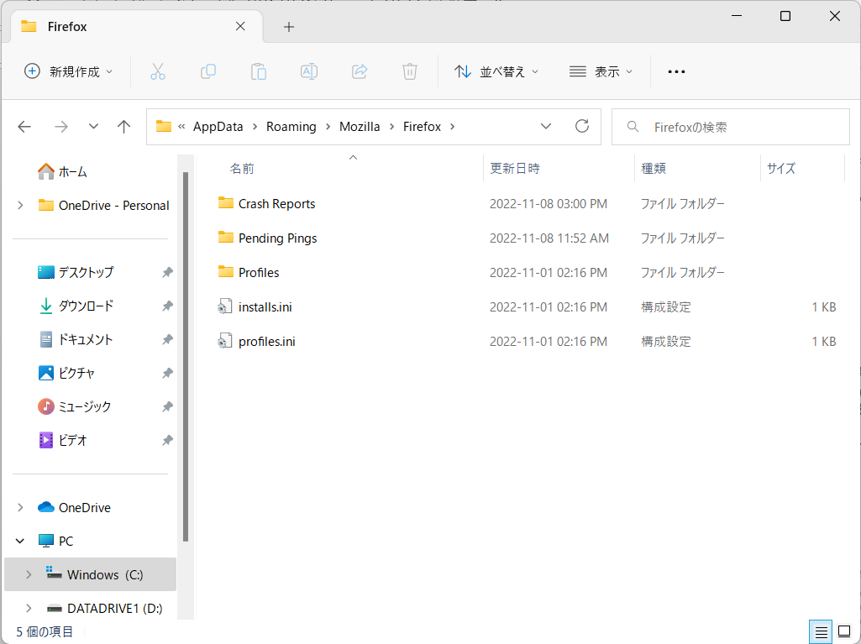Switch to large thumbnails view icon
The width and height of the screenshot is (861, 644).
[844, 632]
